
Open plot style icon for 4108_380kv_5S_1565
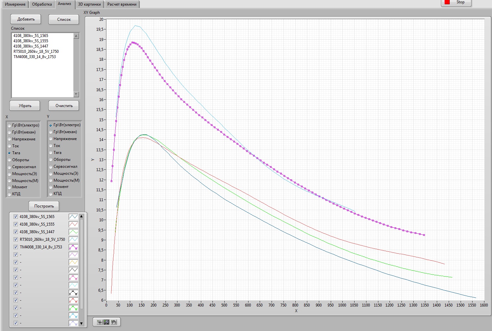[x=73, y=217]
